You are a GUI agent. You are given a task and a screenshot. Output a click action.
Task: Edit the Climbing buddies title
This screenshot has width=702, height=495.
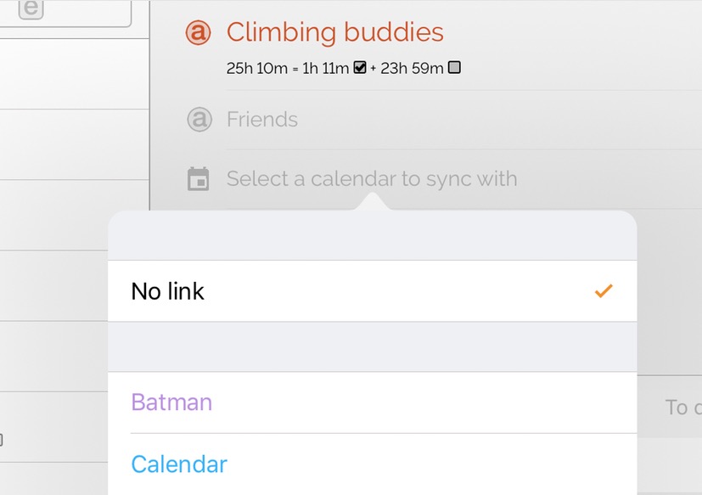335,32
